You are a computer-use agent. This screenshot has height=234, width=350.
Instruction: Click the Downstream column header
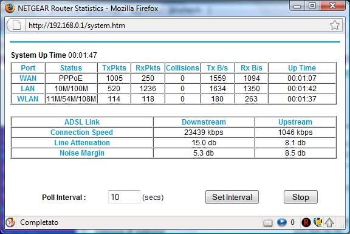[x=204, y=122]
